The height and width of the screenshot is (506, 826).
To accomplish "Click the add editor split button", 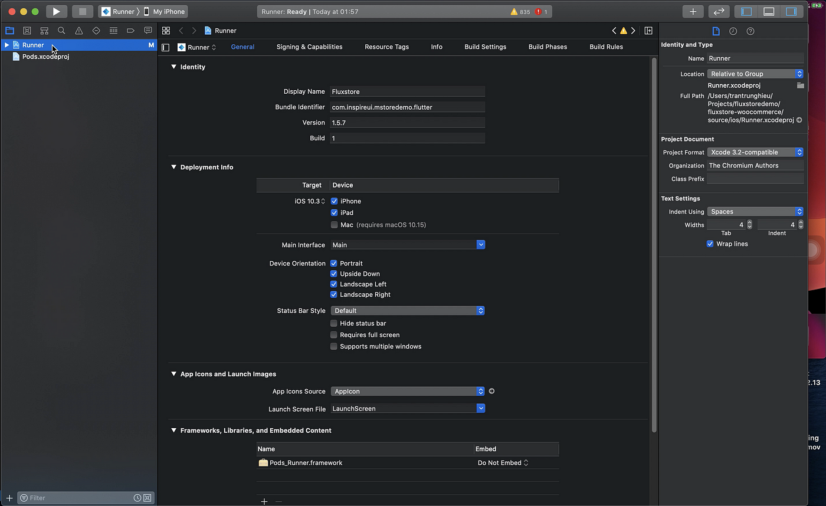I will pos(648,31).
